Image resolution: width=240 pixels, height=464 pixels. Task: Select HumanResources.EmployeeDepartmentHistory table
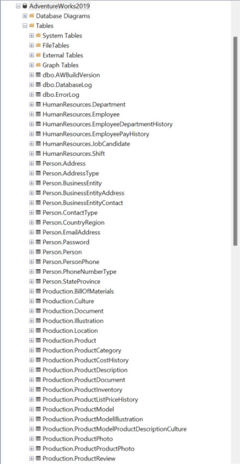point(108,124)
